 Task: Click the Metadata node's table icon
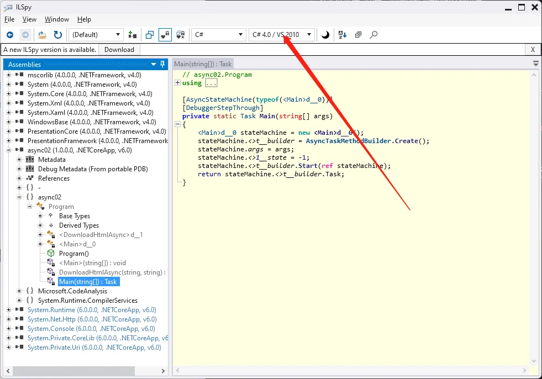30,160
